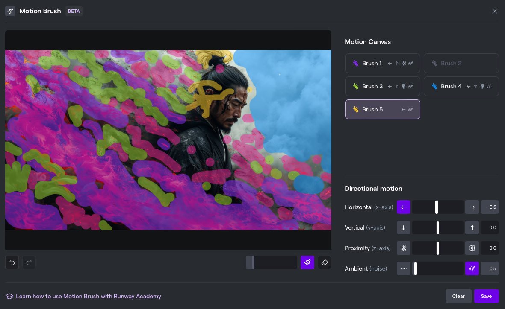Click the painted image canvas

(x=168, y=140)
